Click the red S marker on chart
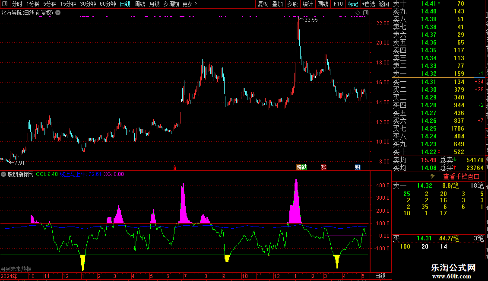This screenshot has height=281, width=488. [x=174, y=168]
